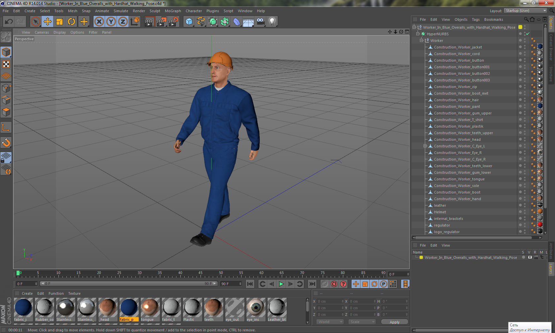The image size is (555, 333).
Task: Toggle Y axis lock
Action: point(111,22)
